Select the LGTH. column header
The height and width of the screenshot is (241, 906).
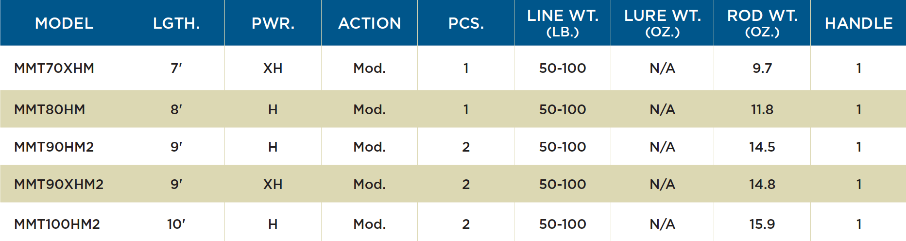click(x=176, y=23)
